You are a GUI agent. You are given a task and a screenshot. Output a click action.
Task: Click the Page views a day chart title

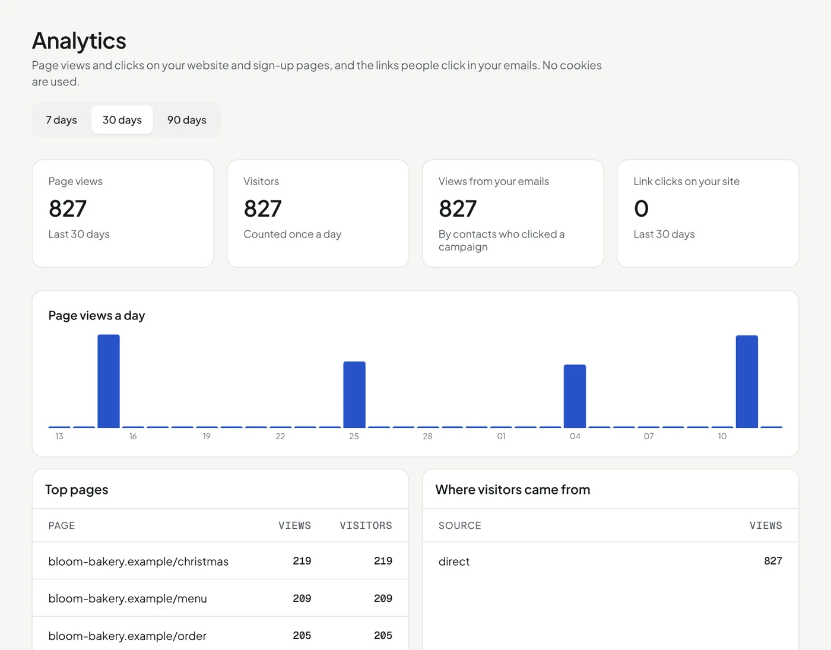(97, 316)
